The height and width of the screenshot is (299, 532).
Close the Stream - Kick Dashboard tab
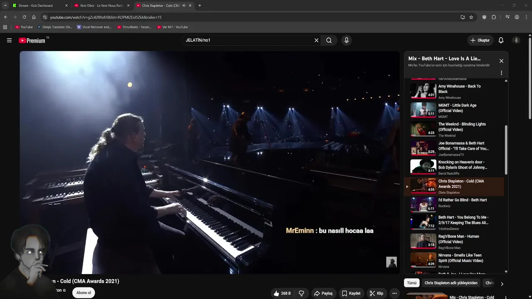pyautogui.click(x=66, y=6)
